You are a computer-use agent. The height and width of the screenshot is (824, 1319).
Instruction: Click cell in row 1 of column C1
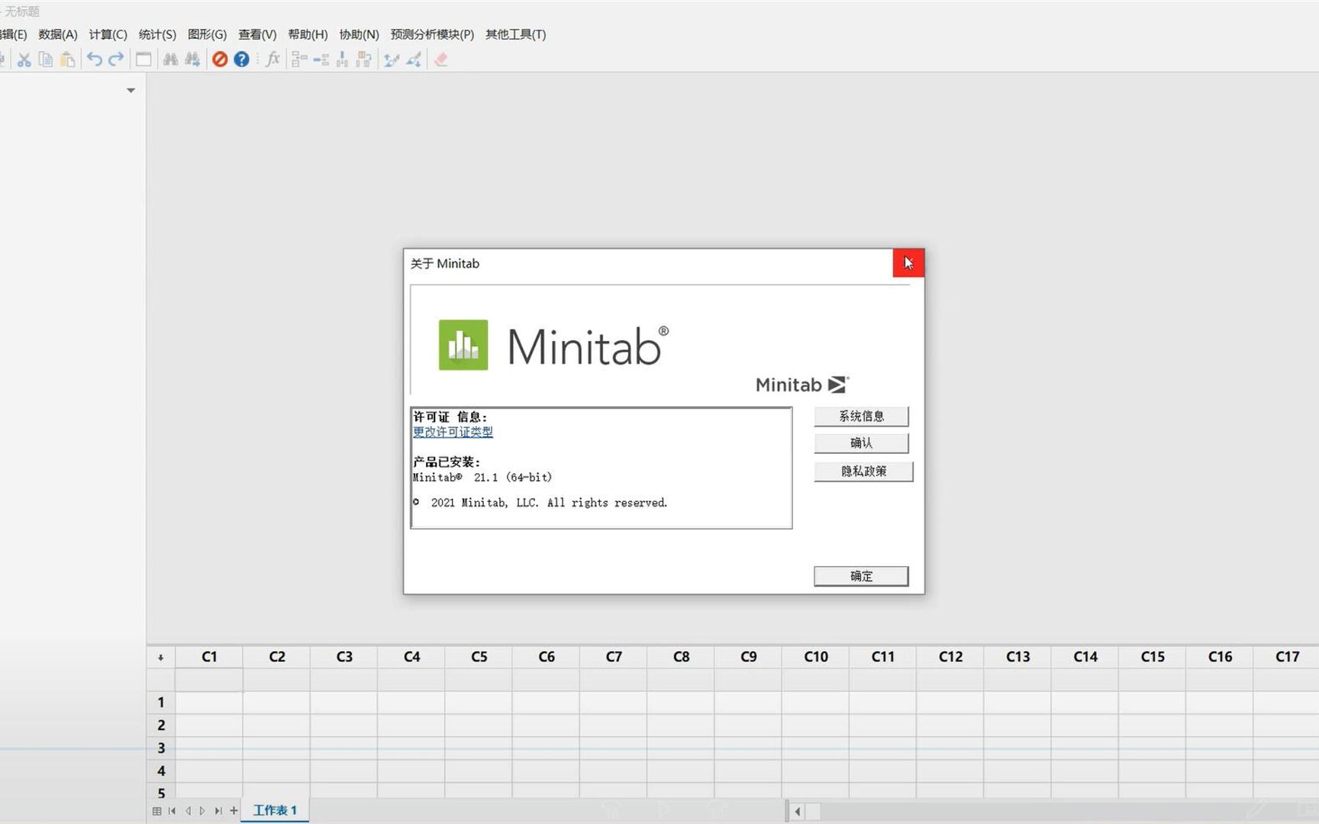coord(208,702)
